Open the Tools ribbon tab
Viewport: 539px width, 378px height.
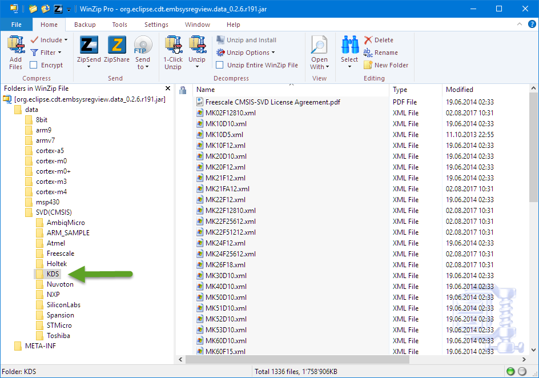(x=119, y=25)
